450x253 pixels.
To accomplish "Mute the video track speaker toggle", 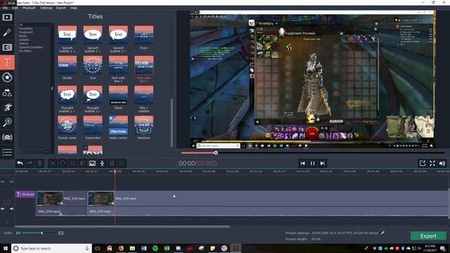I will [x=11, y=209].
